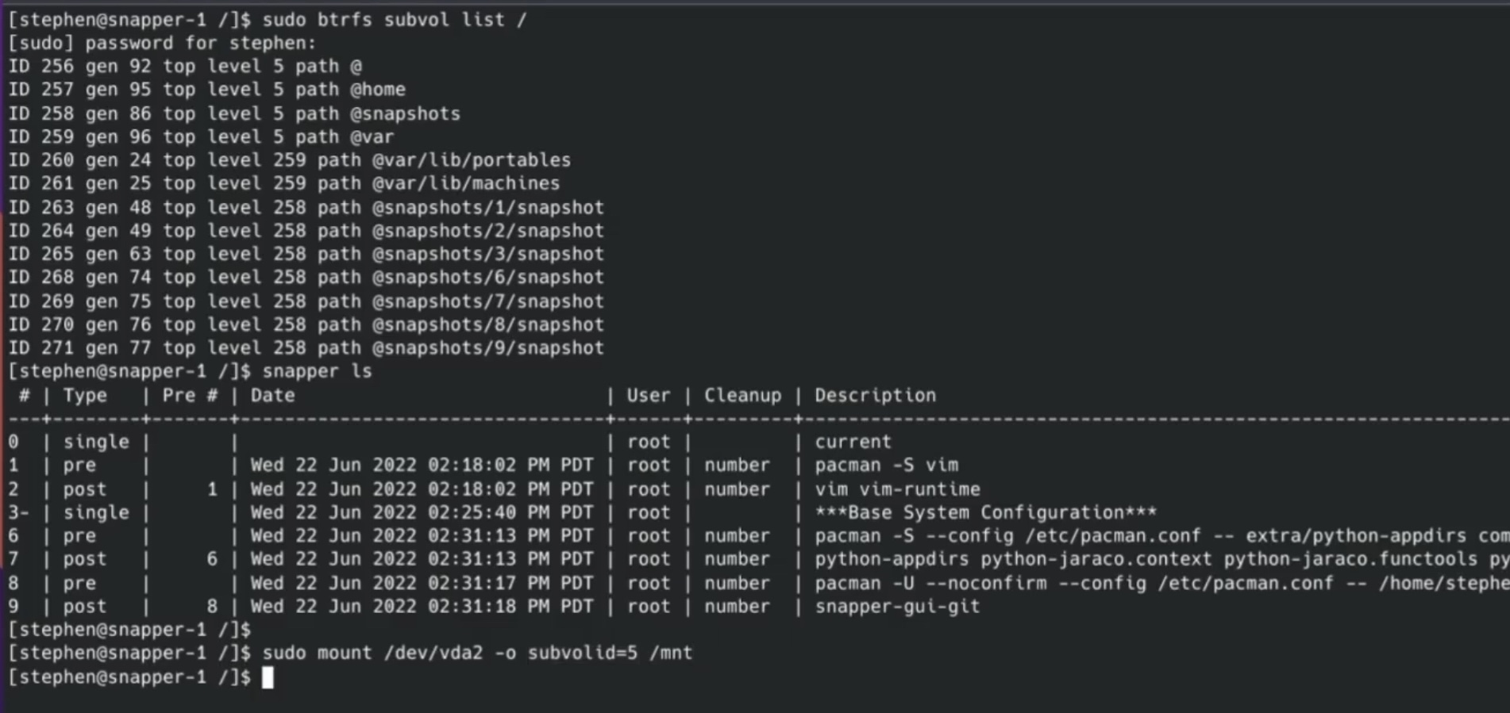1510x713 pixels.
Task: Click the 'Cleanup' column header
Action: coord(742,395)
